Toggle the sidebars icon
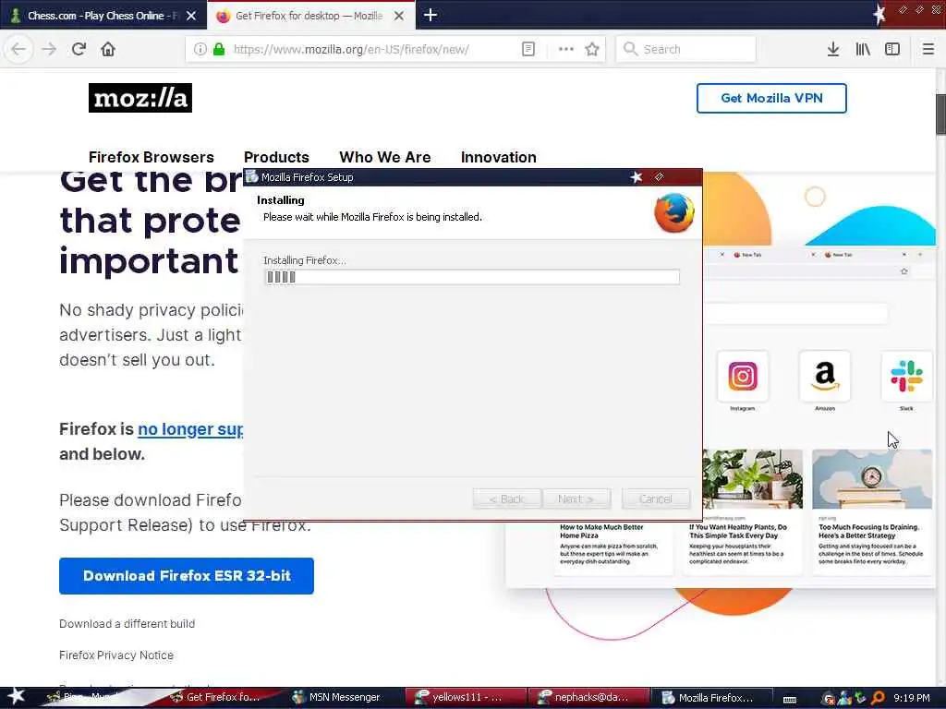 tap(891, 49)
